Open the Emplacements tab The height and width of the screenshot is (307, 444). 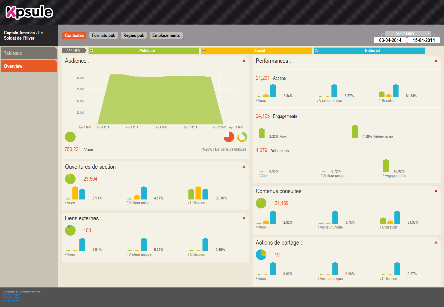pyautogui.click(x=166, y=35)
